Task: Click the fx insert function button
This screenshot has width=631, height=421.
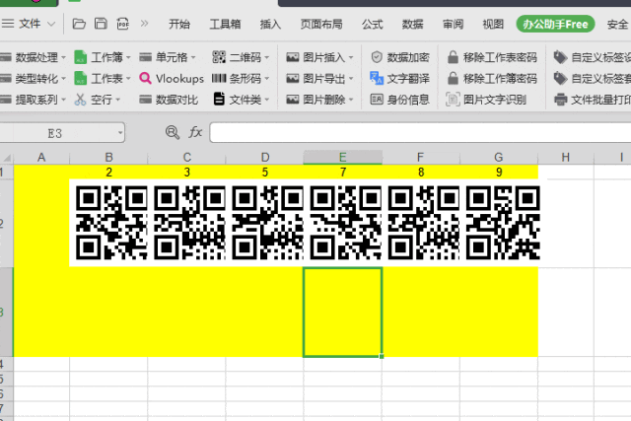Action: coord(195,132)
